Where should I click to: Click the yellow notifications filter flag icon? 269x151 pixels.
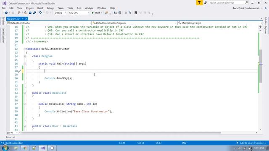coord(199,3)
